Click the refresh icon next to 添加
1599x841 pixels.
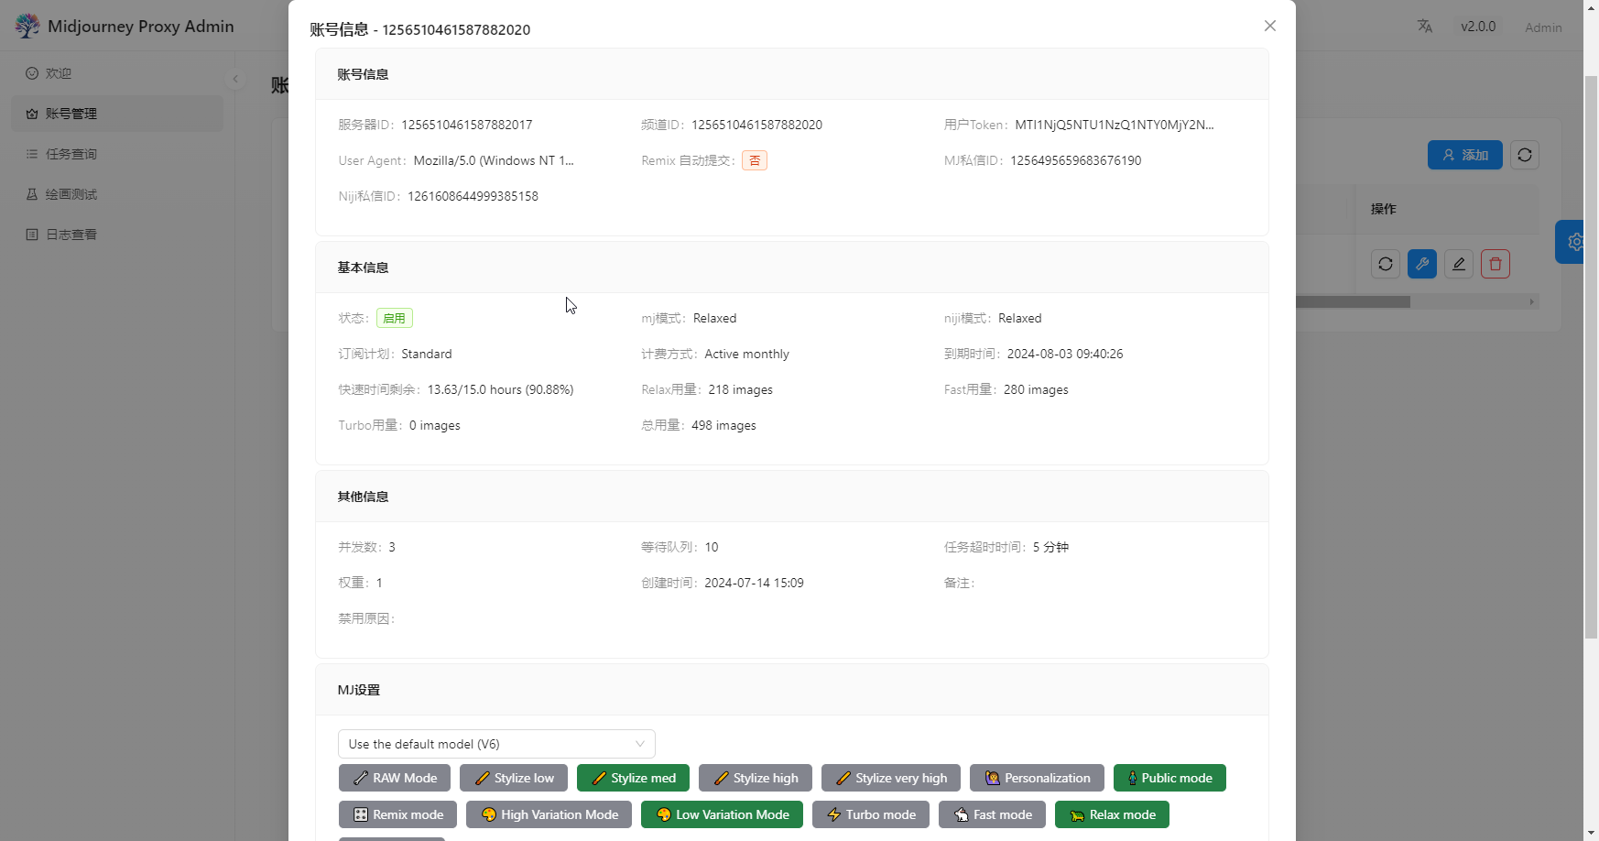tap(1525, 155)
